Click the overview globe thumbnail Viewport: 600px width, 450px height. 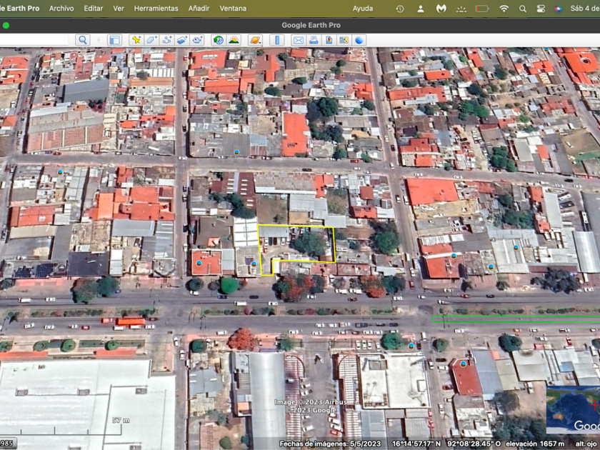click(x=573, y=410)
